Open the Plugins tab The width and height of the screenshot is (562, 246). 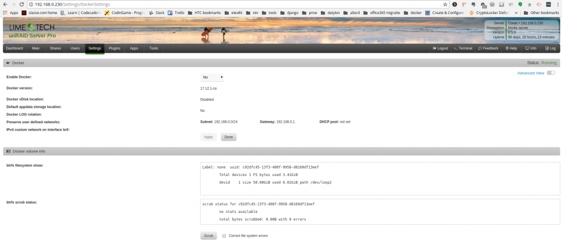pyautogui.click(x=114, y=48)
